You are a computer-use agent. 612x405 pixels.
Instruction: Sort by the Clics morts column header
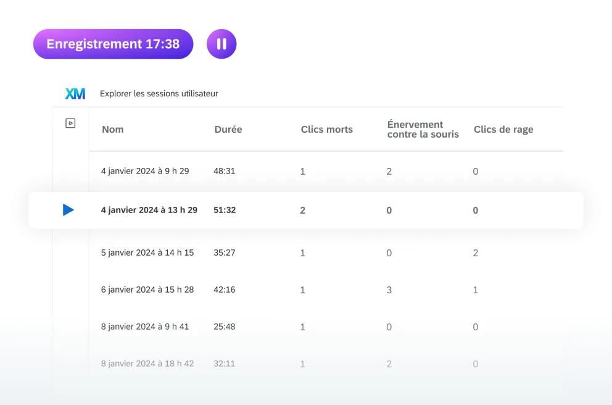click(x=327, y=129)
